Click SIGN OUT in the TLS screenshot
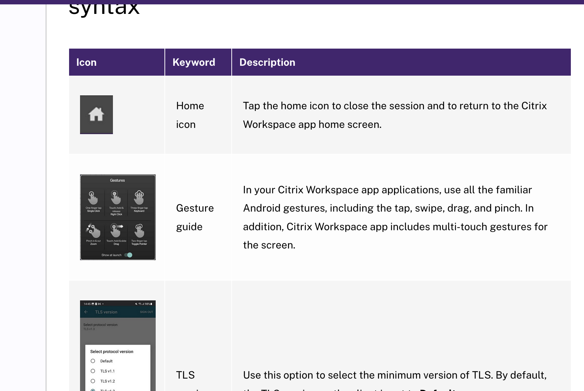 [x=147, y=312]
